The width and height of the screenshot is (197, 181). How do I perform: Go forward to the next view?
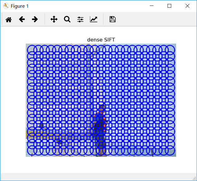[35, 19]
